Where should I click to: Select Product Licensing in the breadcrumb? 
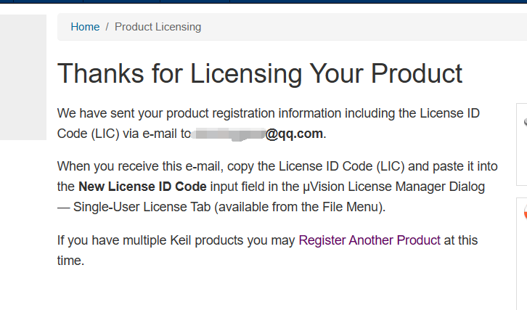point(158,27)
